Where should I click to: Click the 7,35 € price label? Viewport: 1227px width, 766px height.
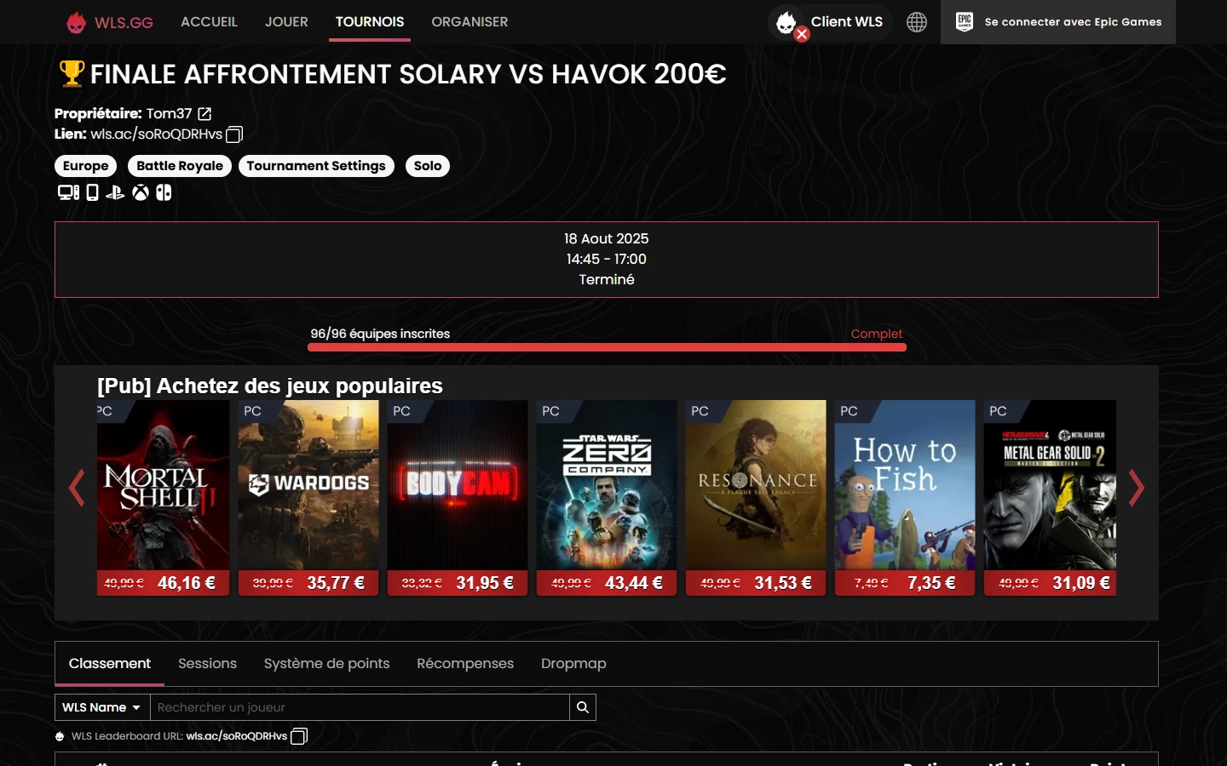click(931, 583)
